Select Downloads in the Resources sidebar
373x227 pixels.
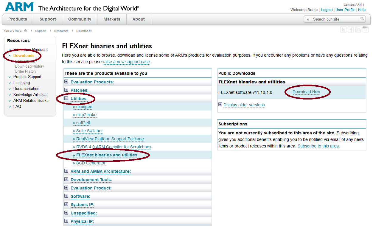(24, 55)
